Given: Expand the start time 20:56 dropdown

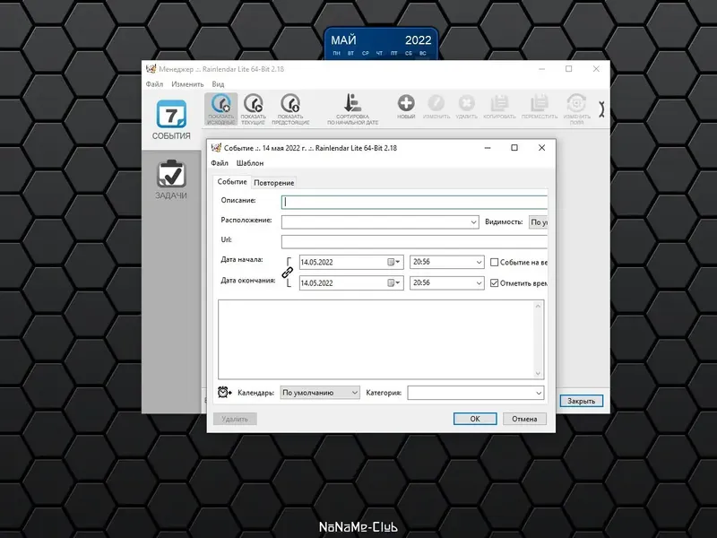Looking at the screenshot, I should tap(479, 262).
